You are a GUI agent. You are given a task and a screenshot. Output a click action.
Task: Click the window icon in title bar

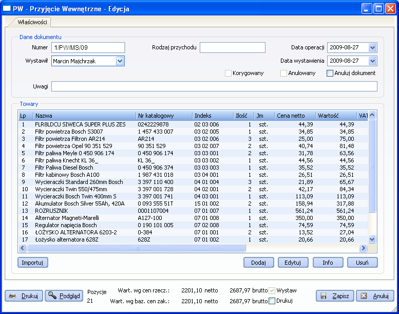pyautogui.click(x=7, y=8)
